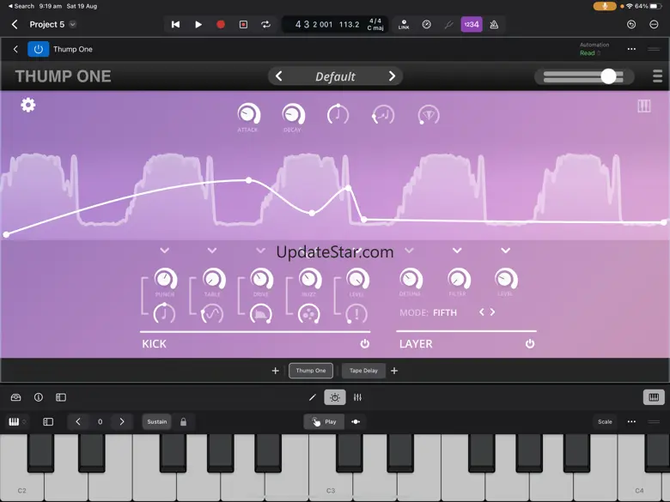Screen dimensions: 670x502
Task: Toggle the Sustain button
Action: (157, 421)
